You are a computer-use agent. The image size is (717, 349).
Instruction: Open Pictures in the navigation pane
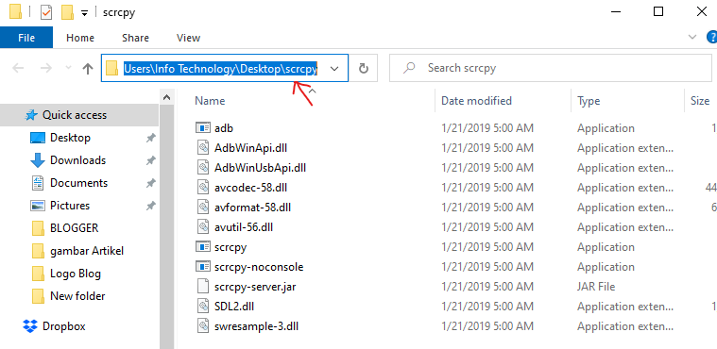pos(70,206)
